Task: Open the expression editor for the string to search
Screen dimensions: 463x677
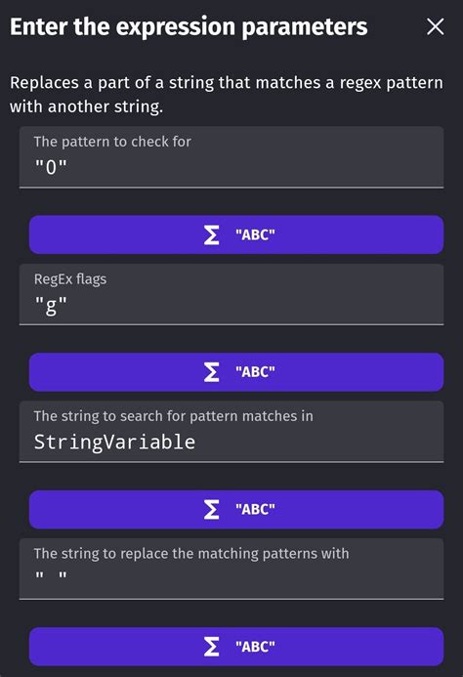Action: click(236, 509)
